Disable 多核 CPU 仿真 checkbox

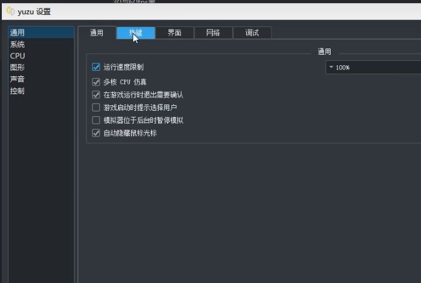tap(96, 82)
